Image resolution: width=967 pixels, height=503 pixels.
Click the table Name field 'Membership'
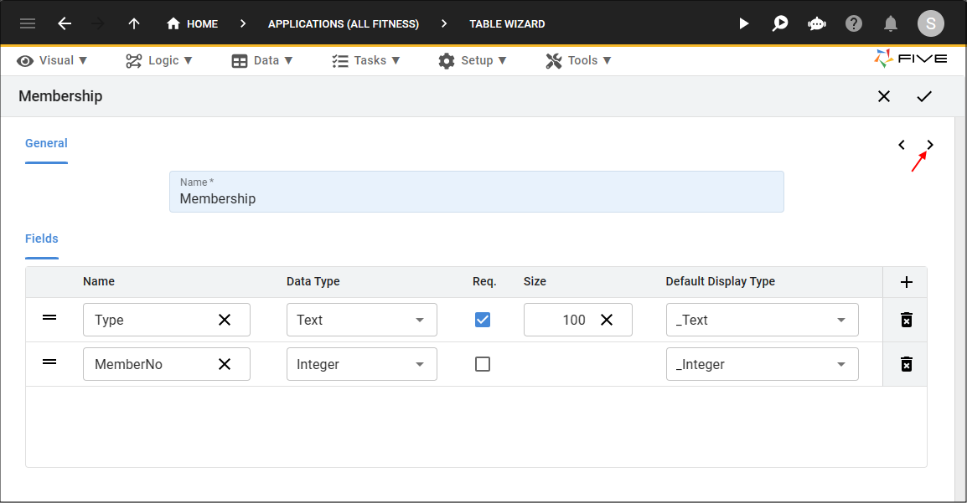(x=476, y=192)
